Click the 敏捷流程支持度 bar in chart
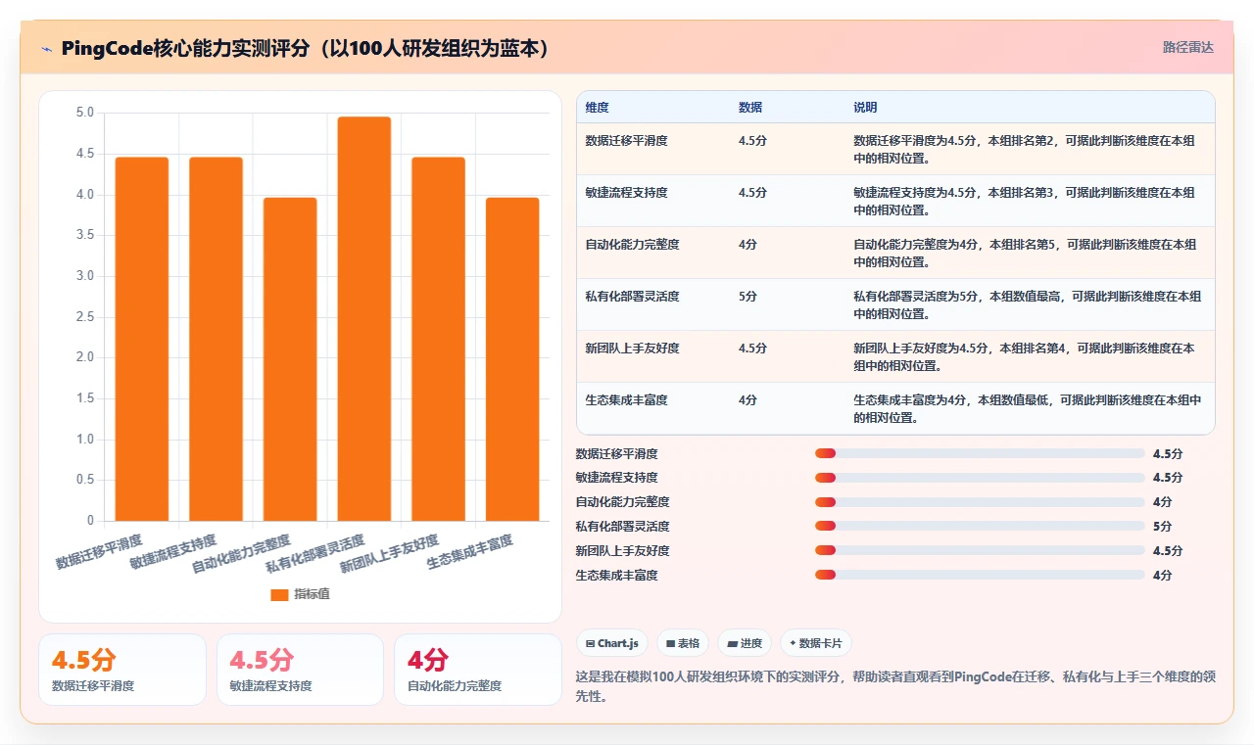The image size is (1254, 745). (x=216, y=339)
